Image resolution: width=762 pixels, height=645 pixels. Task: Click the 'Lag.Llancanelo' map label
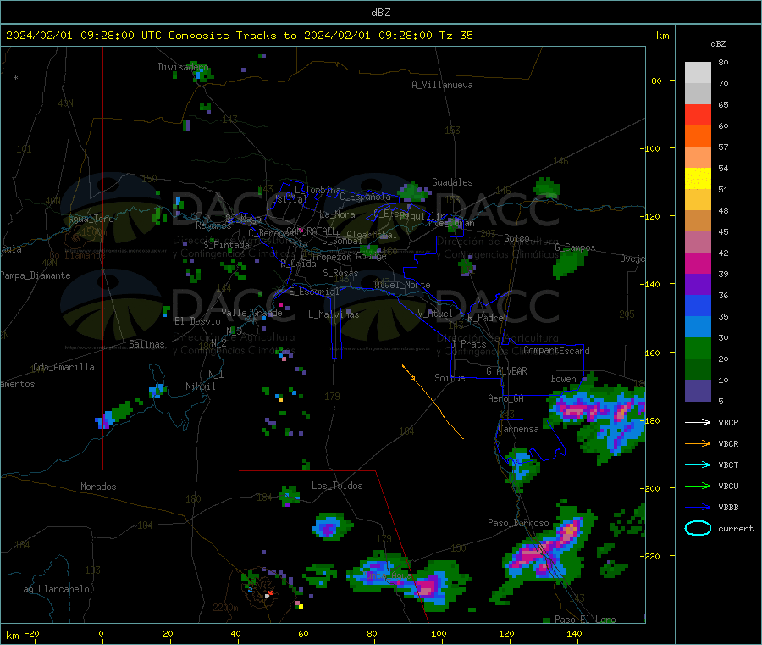pyautogui.click(x=53, y=589)
